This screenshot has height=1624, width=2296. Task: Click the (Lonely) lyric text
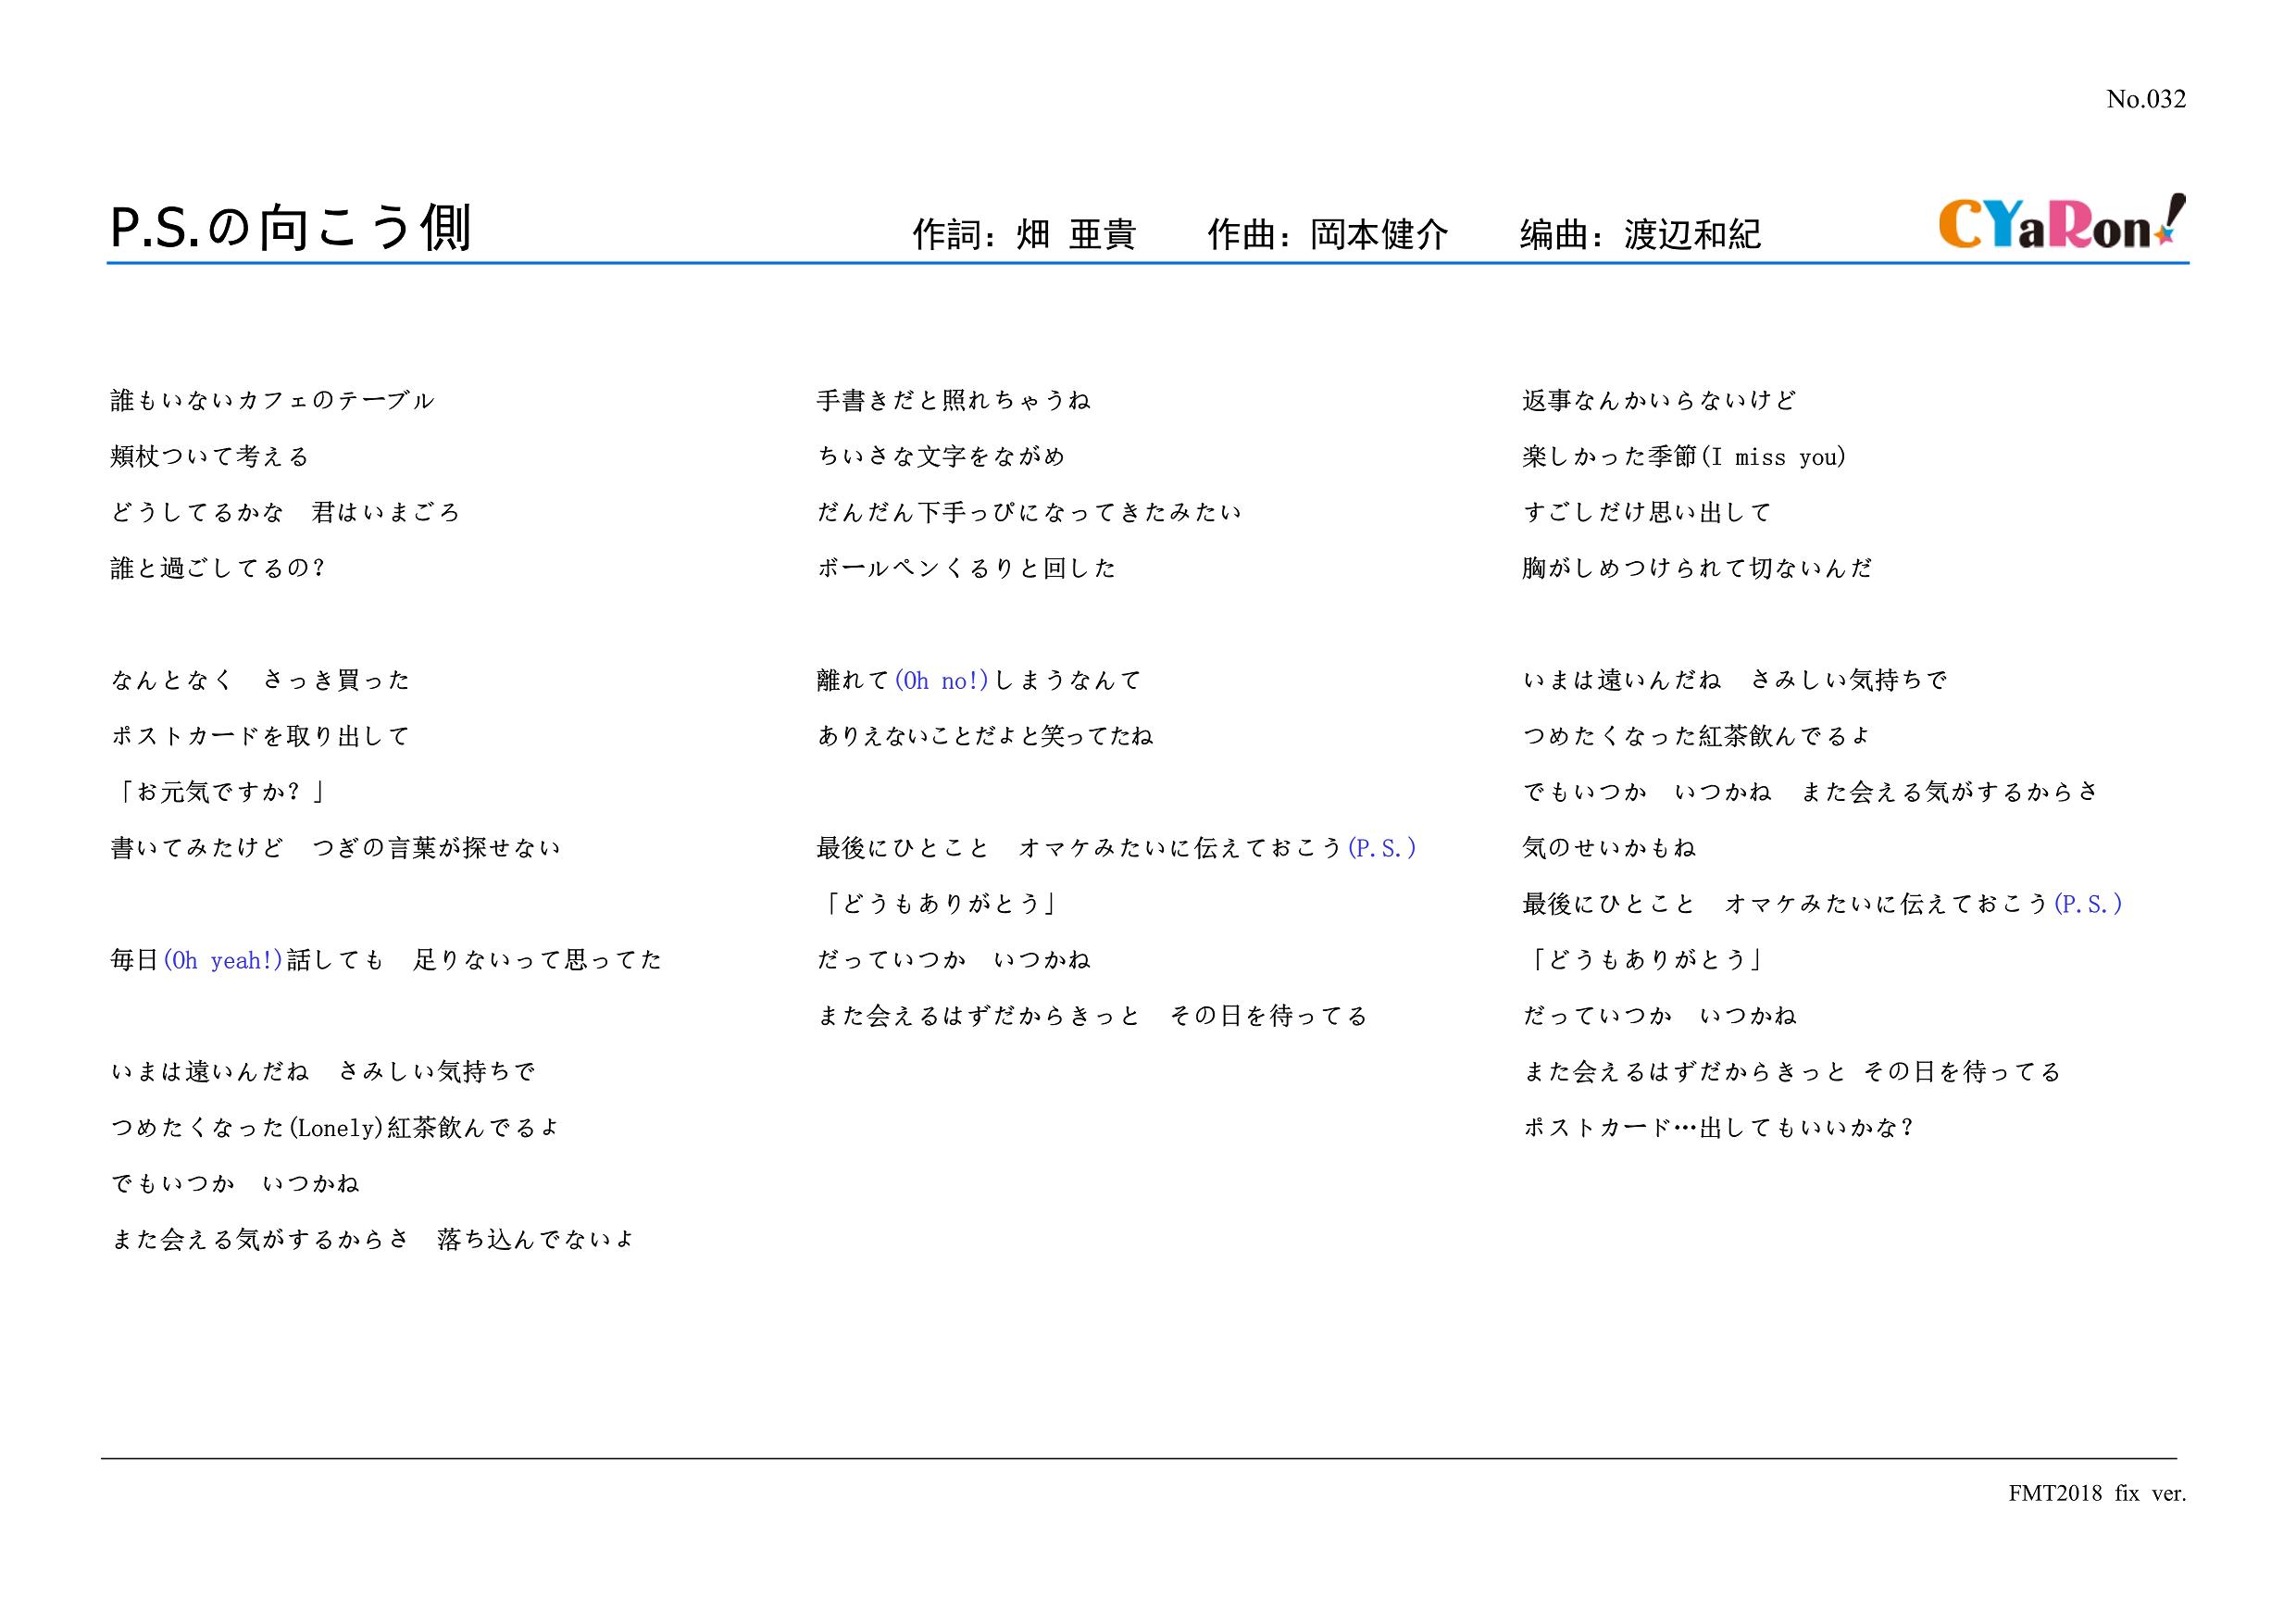pyautogui.click(x=337, y=1128)
